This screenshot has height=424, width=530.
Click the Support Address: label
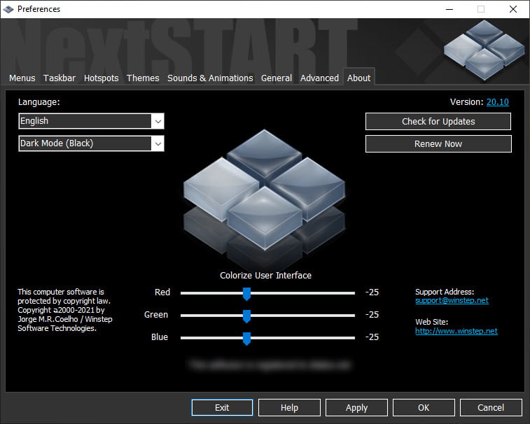coord(445,292)
